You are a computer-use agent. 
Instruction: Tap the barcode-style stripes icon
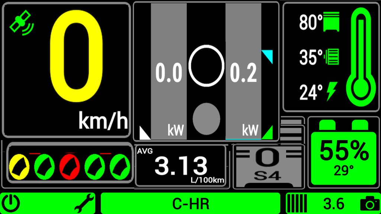[297, 203]
